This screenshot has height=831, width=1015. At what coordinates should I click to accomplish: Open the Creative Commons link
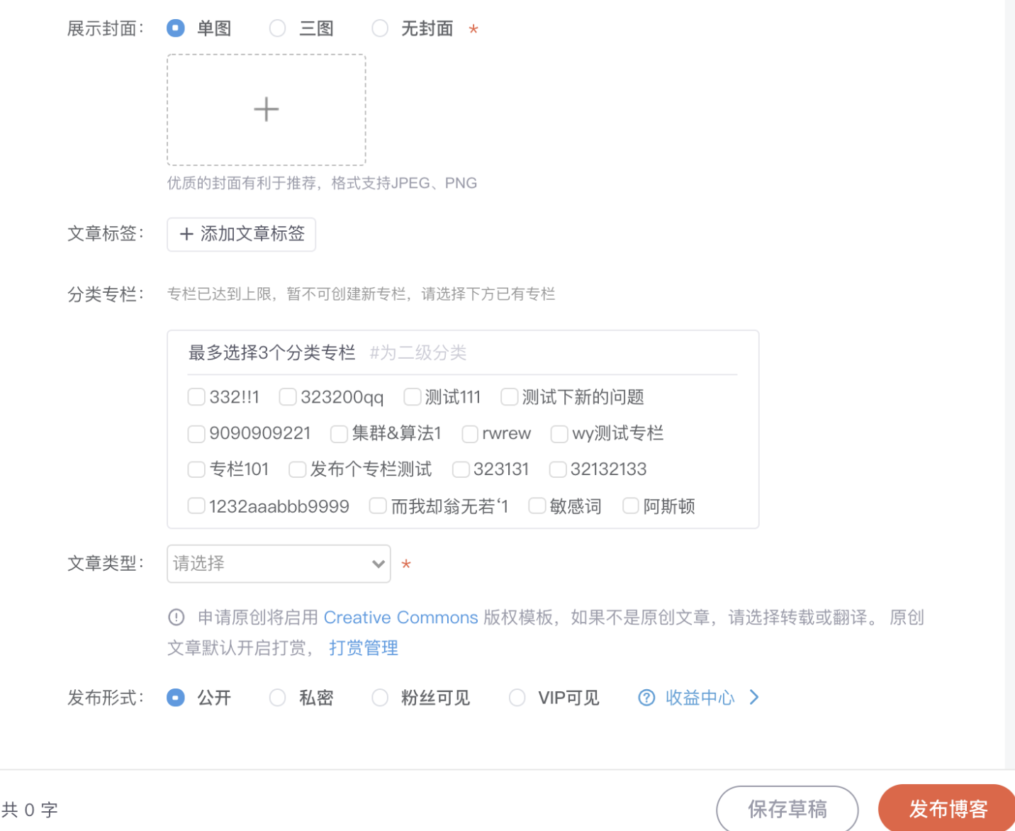(400, 617)
